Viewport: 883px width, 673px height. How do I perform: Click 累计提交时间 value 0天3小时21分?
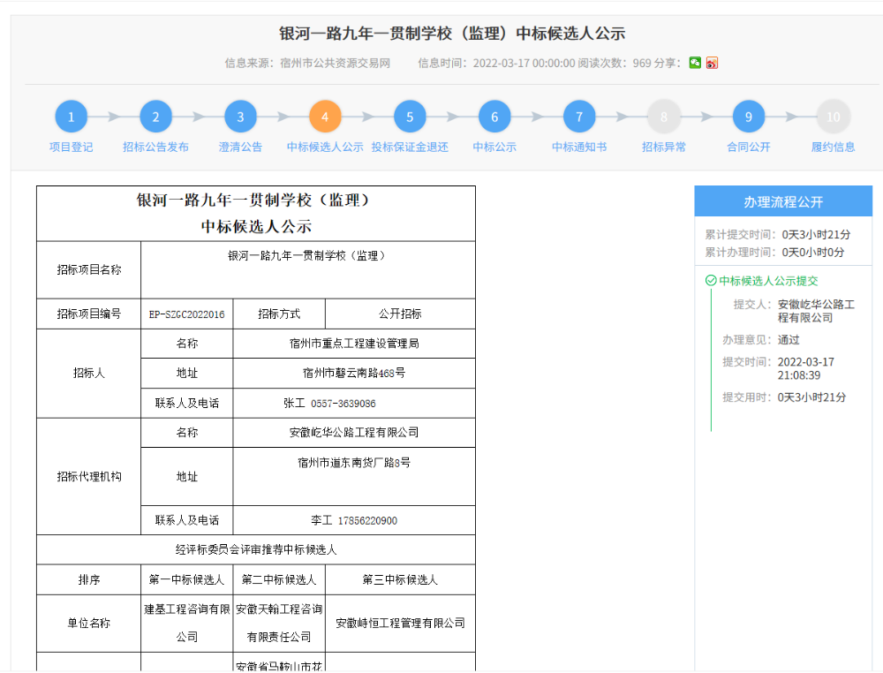(x=816, y=234)
